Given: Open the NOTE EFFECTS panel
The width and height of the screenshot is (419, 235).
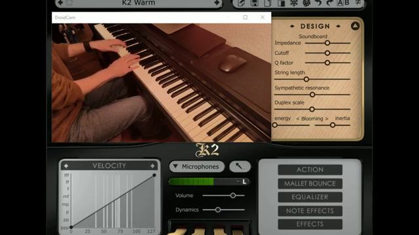Looking at the screenshot, I should pos(310,211).
